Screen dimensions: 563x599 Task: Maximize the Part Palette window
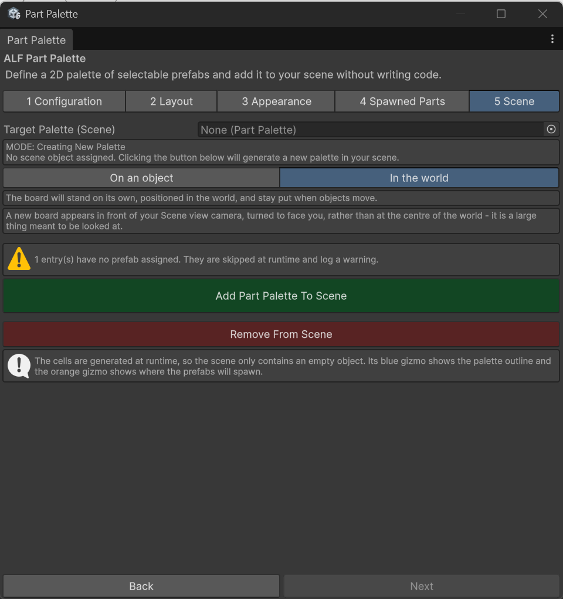(x=501, y=14)
